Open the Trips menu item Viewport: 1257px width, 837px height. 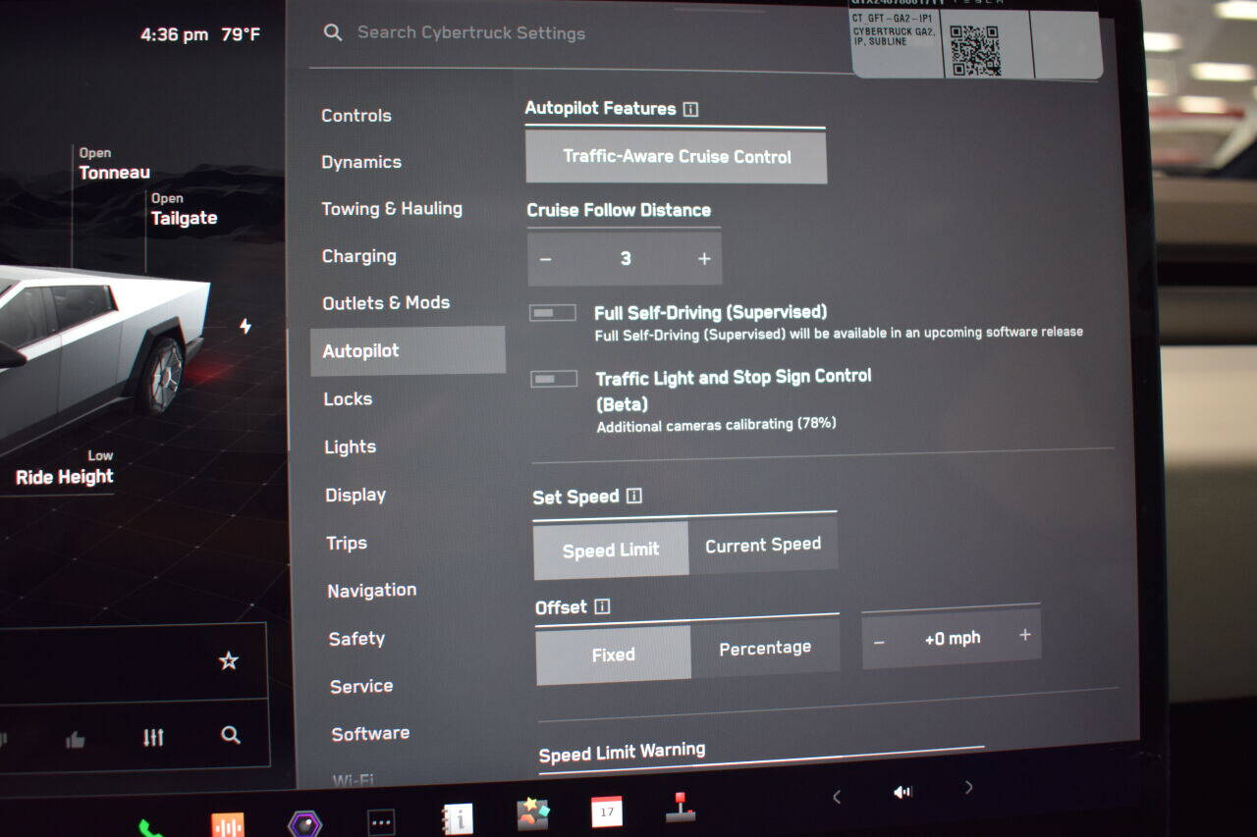[x=347, y=543]
